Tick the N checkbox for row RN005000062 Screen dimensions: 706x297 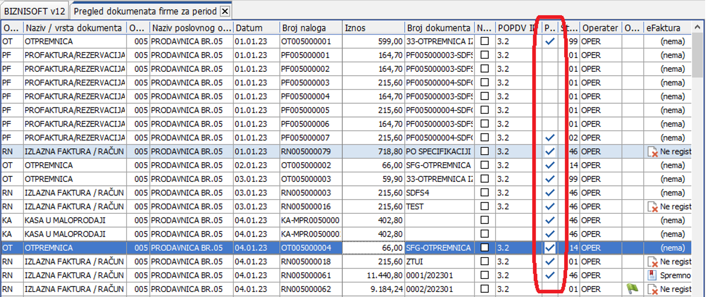[485, 288]
